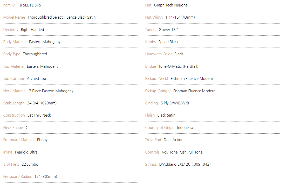Click the 'Knobs' label

tap(151, 42)
